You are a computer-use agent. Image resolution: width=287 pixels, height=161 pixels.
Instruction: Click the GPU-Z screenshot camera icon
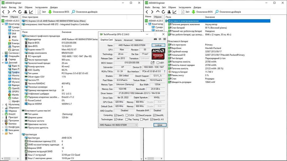pos(155,39)
